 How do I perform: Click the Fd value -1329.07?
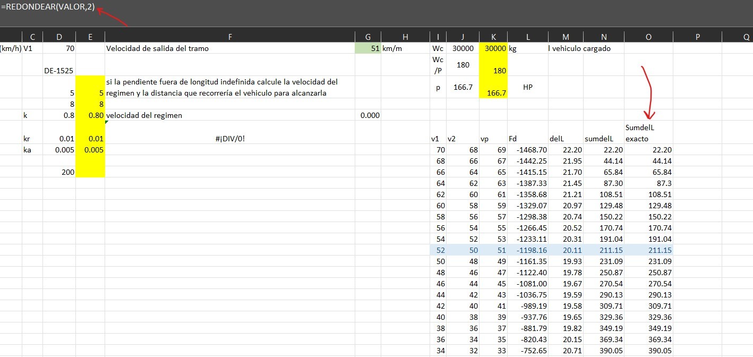[x=528, y=206]
